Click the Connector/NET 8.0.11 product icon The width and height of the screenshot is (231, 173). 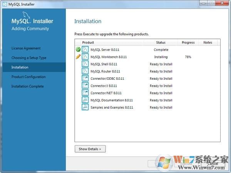(85, 93)
